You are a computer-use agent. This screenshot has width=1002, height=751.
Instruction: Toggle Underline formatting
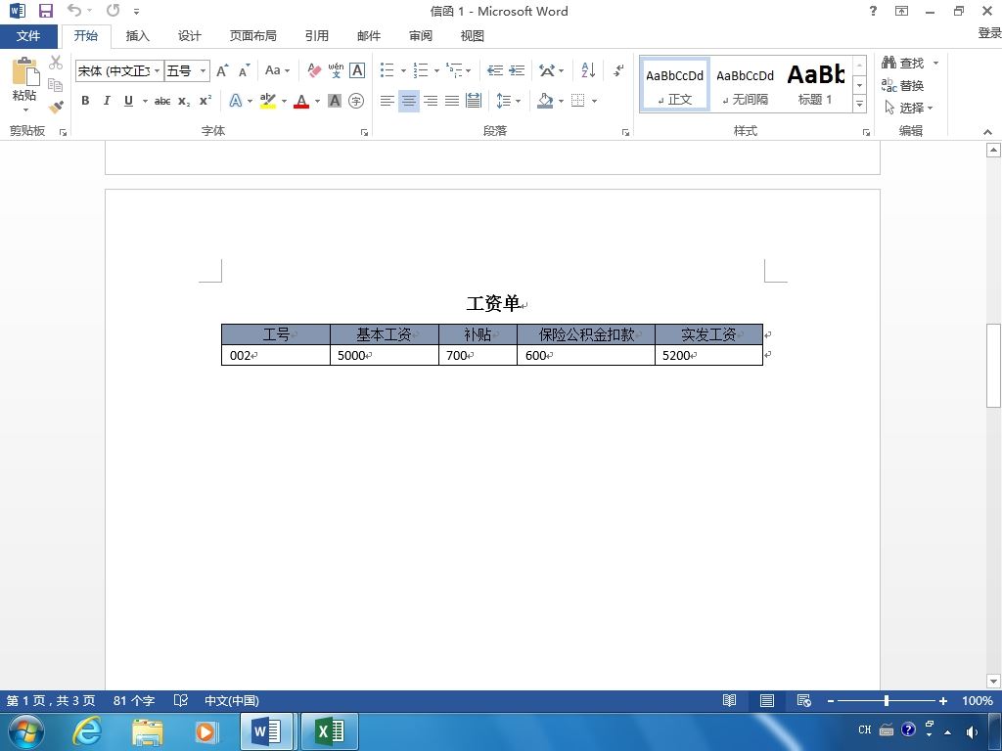[128, 101]
